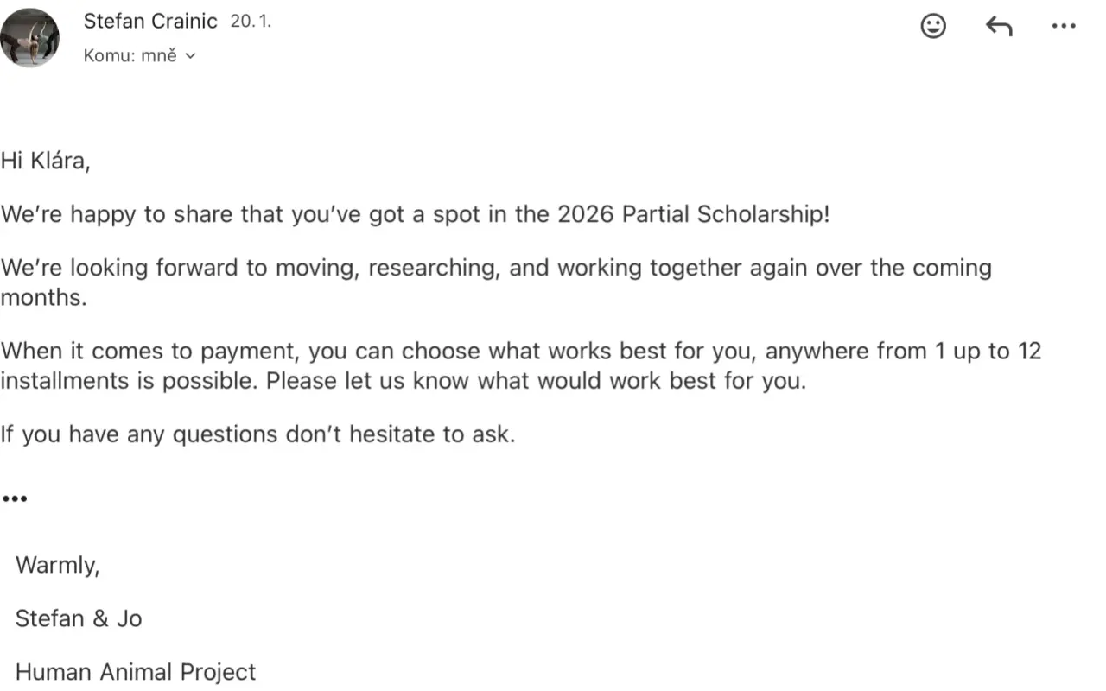This screenshot has height=691, width=1106.
Task: Click the line If you have any questions
Action: pyautogui.click(x=257, y=434)
